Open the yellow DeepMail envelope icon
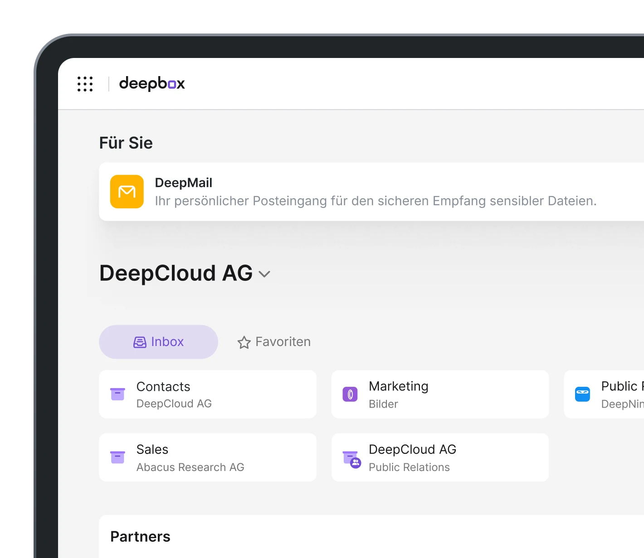The height and width of the screenshot is (558, 644). tap(127, 192)
